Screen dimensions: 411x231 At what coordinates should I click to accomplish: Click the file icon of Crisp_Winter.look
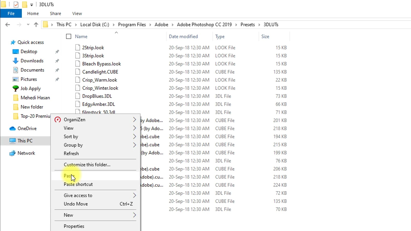pyautogui.click(x=78, y=88)
